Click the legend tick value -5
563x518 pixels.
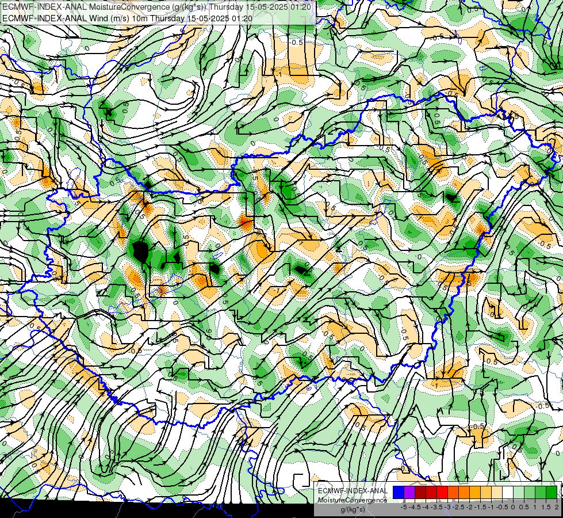[404, 507]
